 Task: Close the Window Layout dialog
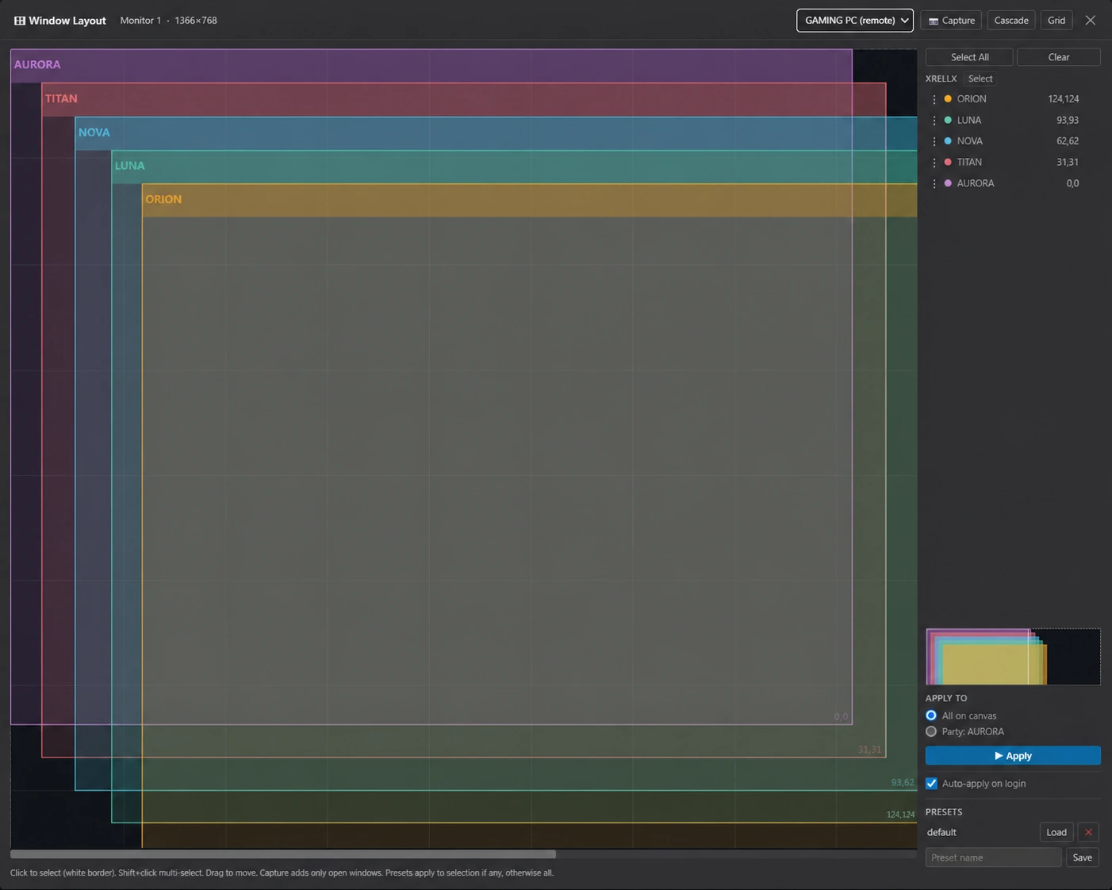click(1091, 21)
